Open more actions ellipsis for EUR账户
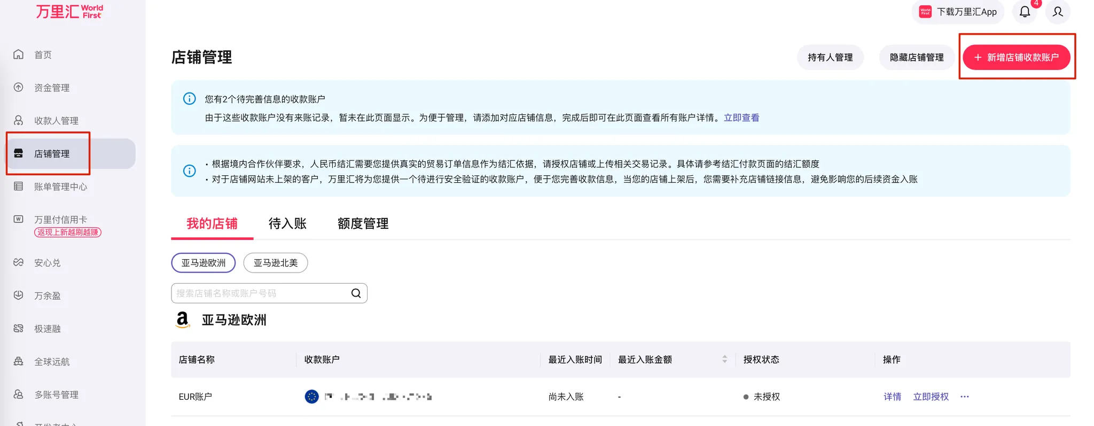This screenshot has height=426, width=1094. tap(964, 397)
